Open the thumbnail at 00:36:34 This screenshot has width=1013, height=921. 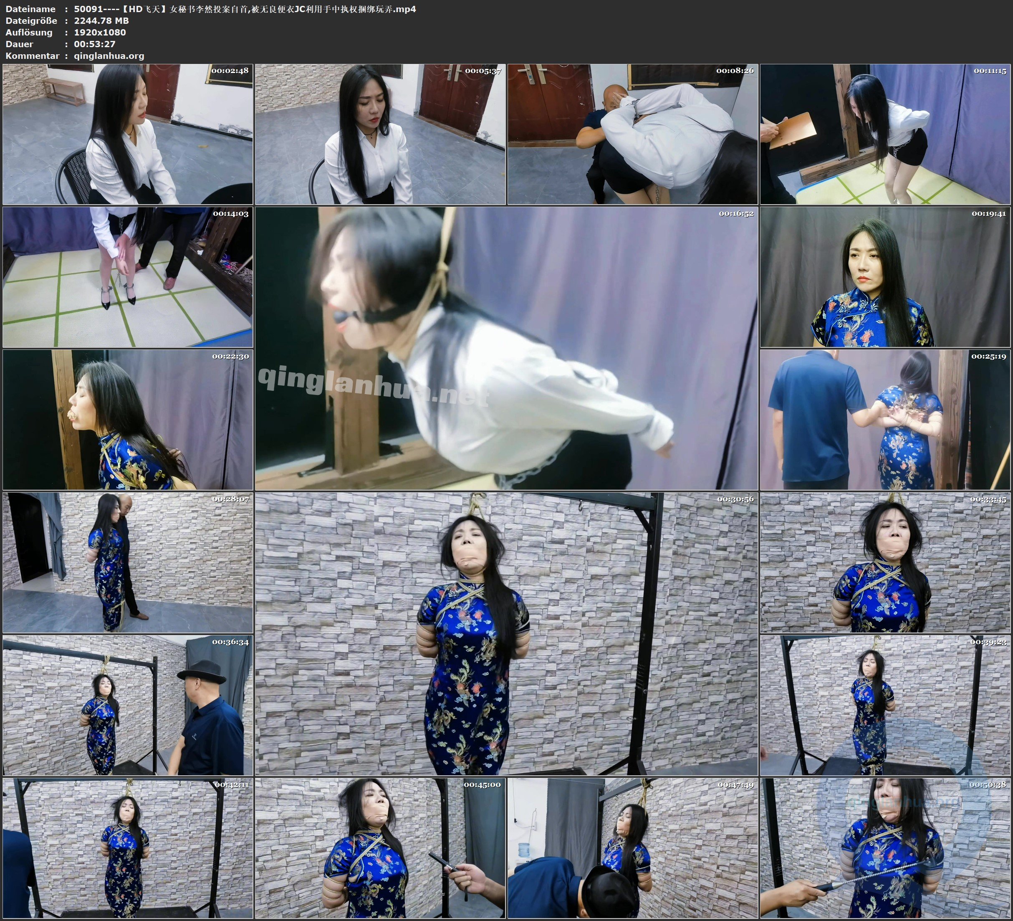pos(128,705)
